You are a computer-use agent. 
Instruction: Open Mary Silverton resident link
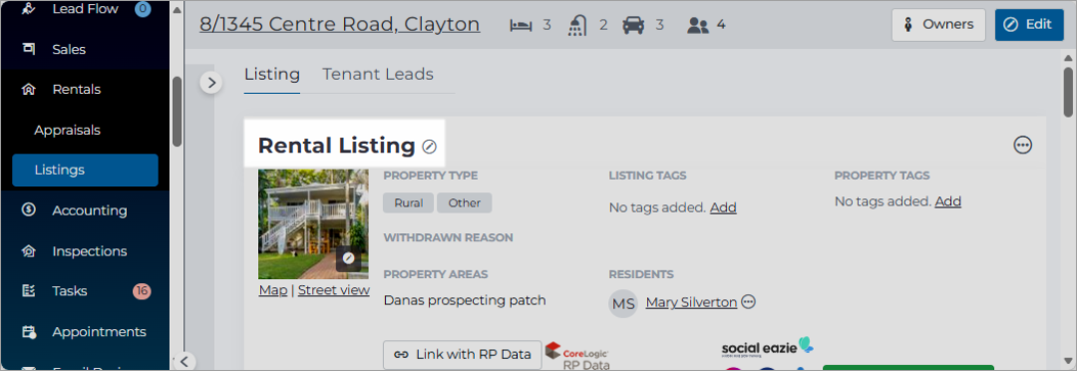click(x=692, y=302)
